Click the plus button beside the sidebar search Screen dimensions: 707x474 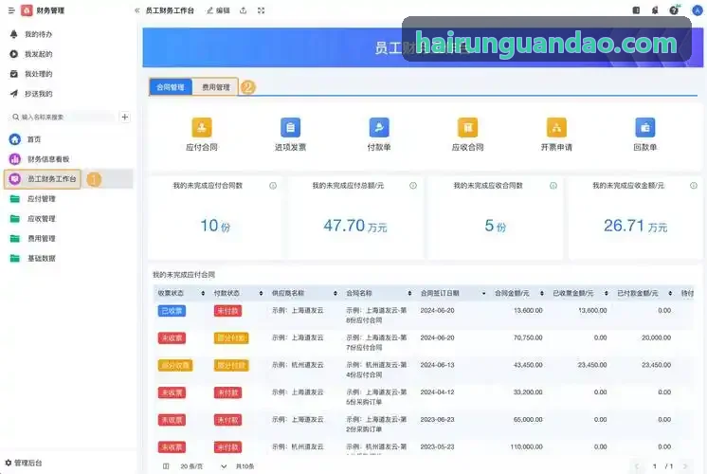pos(125,118)
